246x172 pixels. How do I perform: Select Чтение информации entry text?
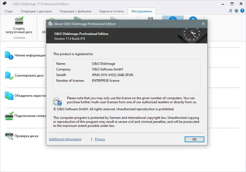click(x=30, y=55)
